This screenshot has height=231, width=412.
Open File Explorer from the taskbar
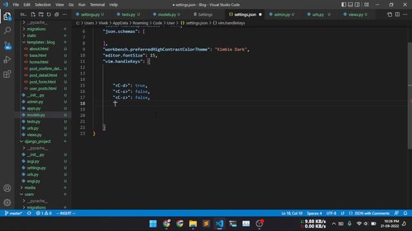[193, 224]
